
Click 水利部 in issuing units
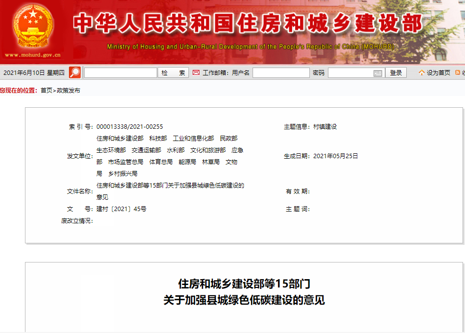coord(176,150)
